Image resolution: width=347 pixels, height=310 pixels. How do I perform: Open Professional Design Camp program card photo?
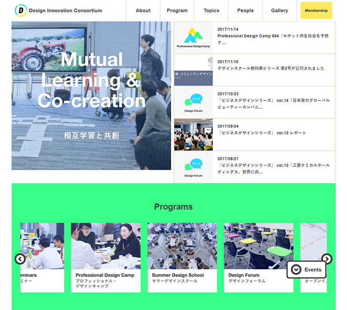[106, 246]
